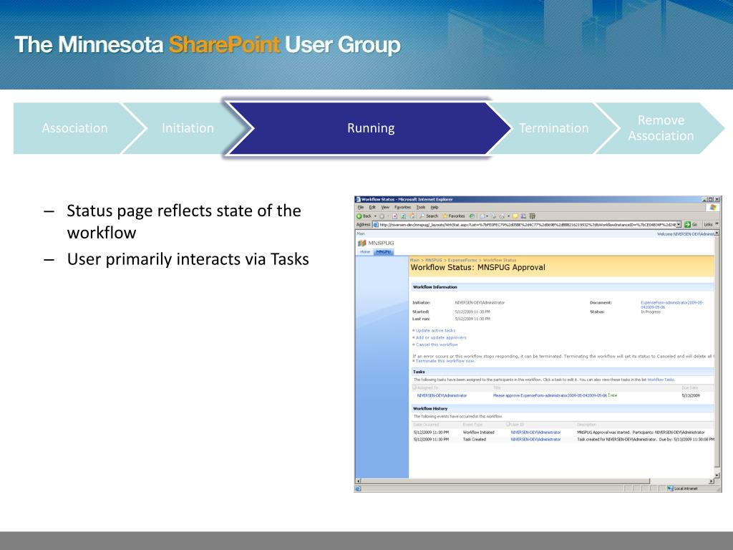Click the Research toolbar icon at toolbar end
The image size is (733, 550).
pyautogui.click(x=533, y=216)
